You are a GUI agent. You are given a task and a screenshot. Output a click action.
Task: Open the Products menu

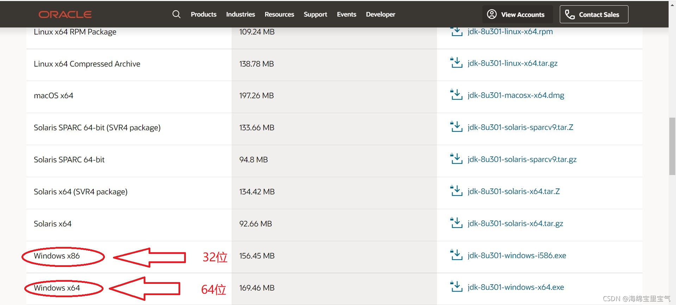[x=204, y=14]
